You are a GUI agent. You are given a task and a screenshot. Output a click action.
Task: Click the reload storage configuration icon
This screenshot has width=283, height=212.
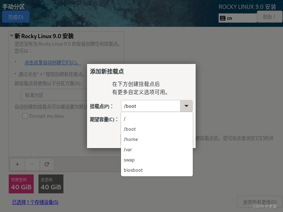pos(47,164)
